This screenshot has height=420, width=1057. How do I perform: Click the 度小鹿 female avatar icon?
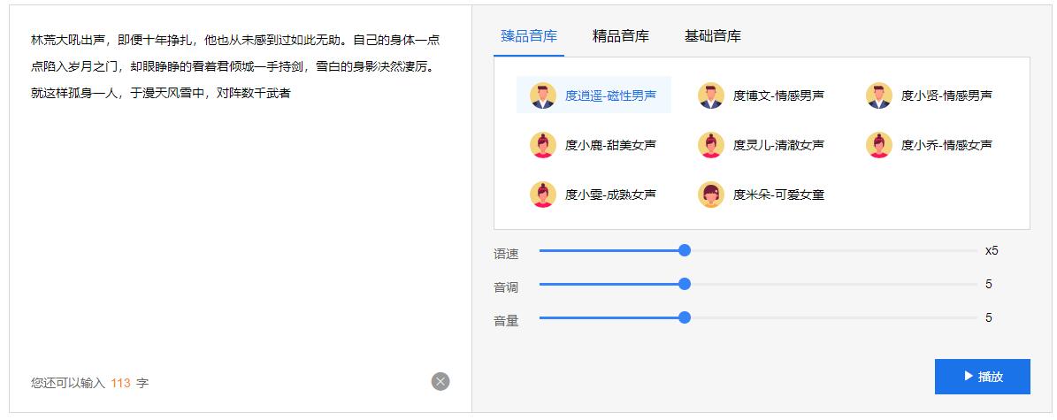(543, 145)
